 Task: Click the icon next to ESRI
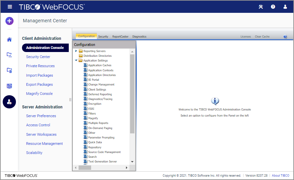click(85, 108)
